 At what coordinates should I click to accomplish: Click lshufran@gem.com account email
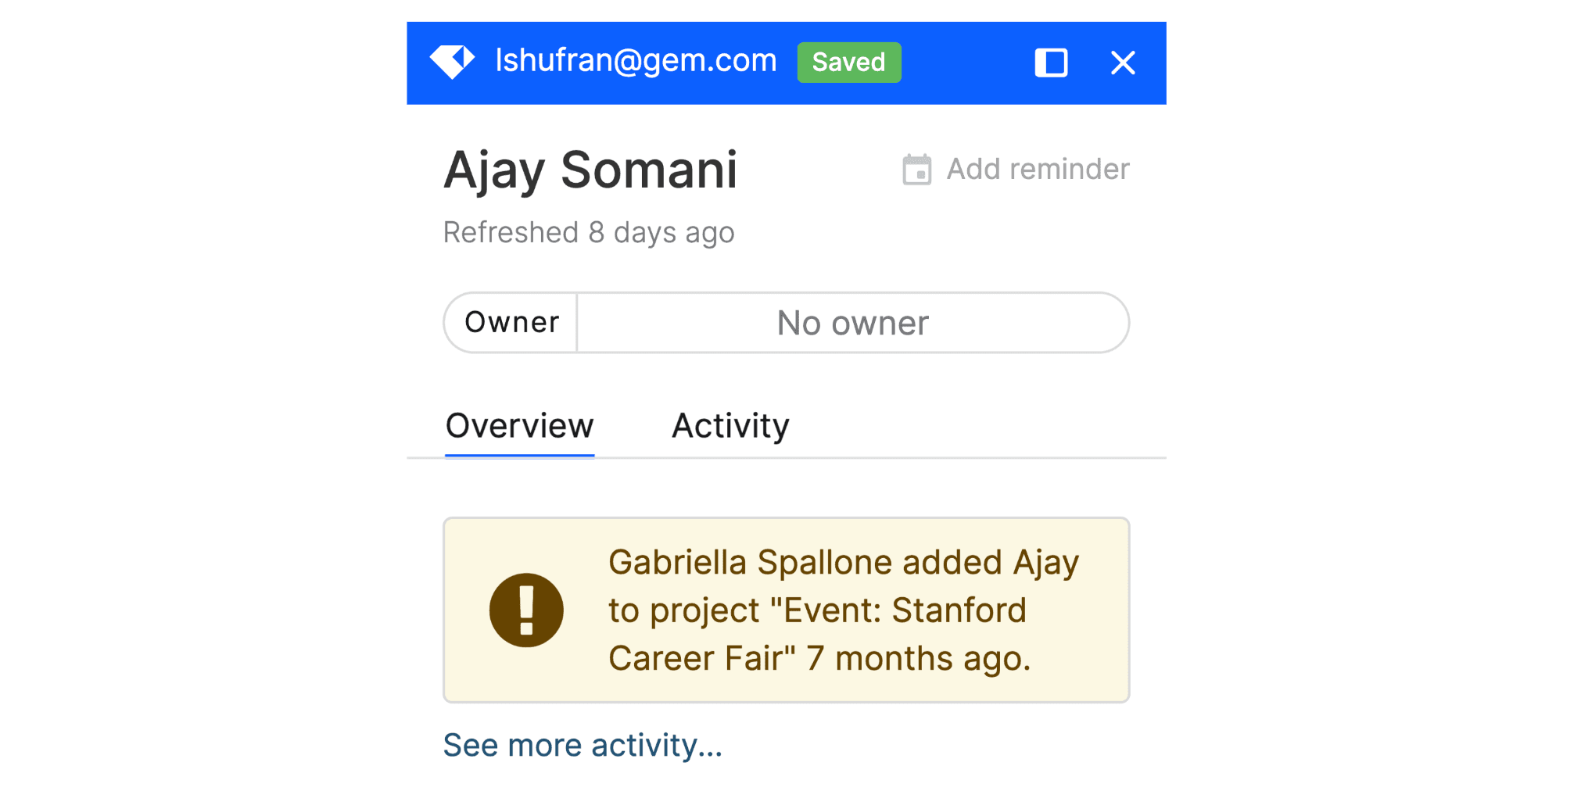tap(636, 61)
